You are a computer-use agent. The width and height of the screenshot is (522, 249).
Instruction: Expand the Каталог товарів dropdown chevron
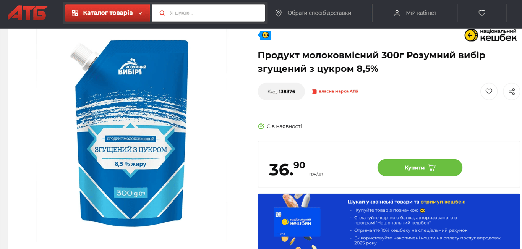click(x=140, y=13)
